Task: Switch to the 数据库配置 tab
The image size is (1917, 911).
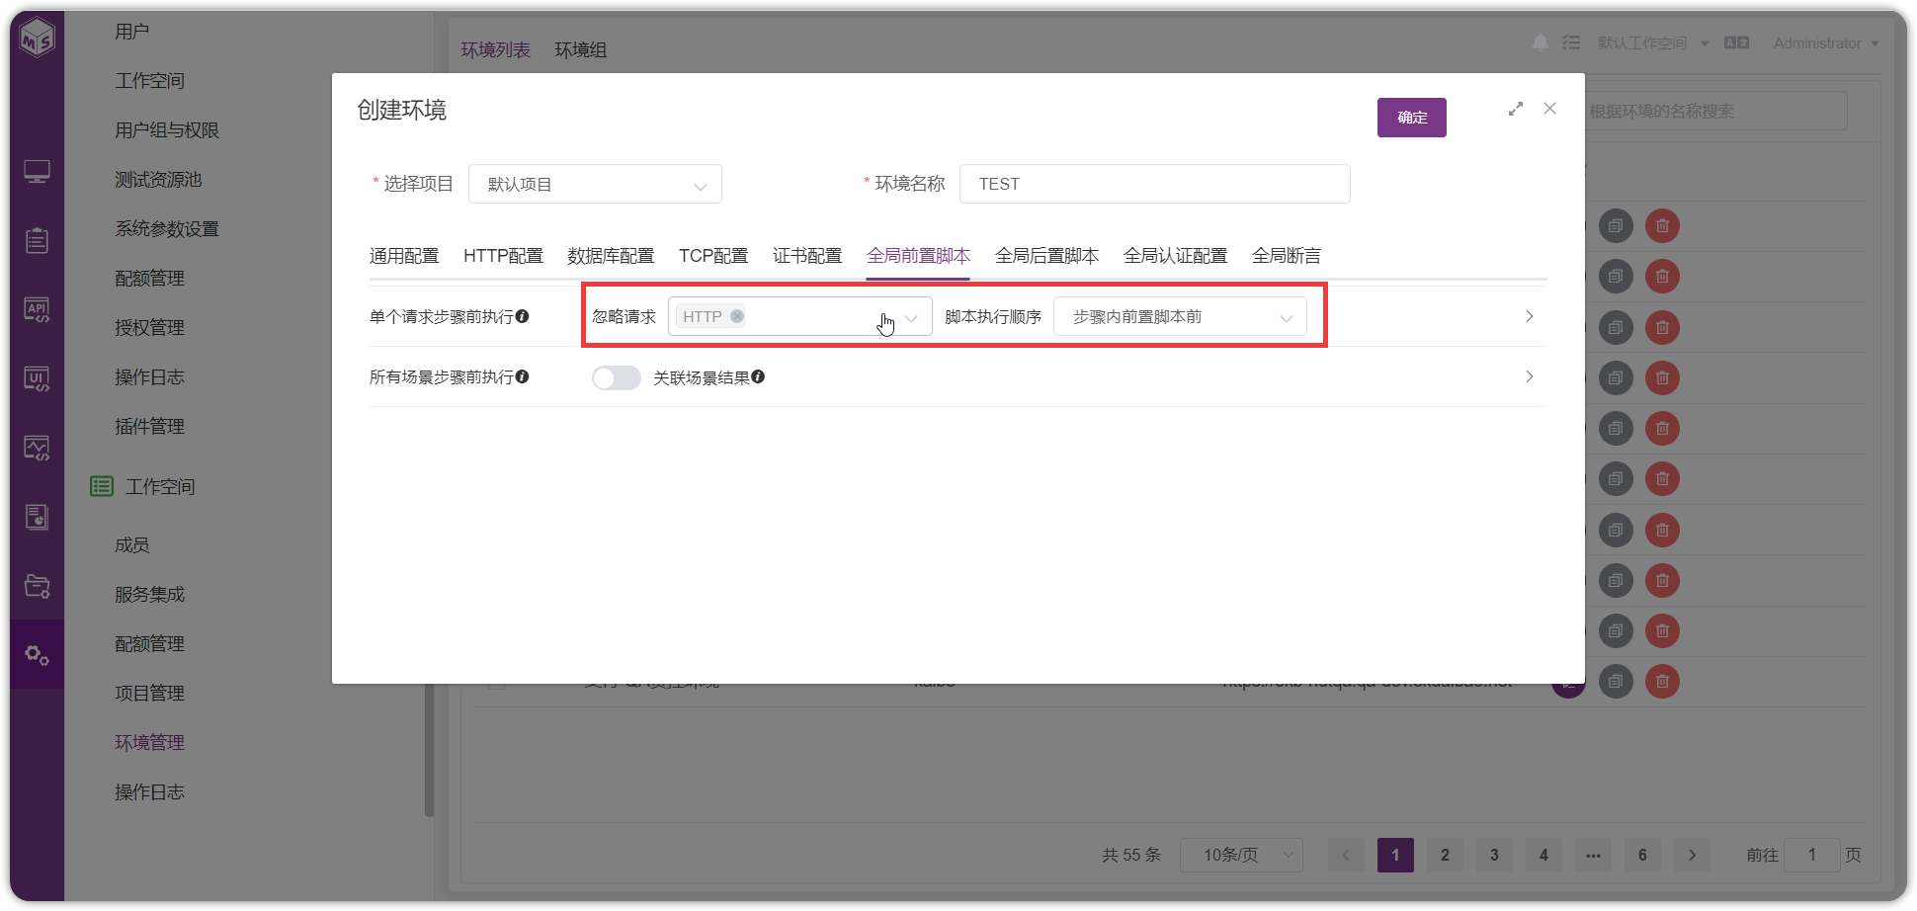Action: (611, 256)
